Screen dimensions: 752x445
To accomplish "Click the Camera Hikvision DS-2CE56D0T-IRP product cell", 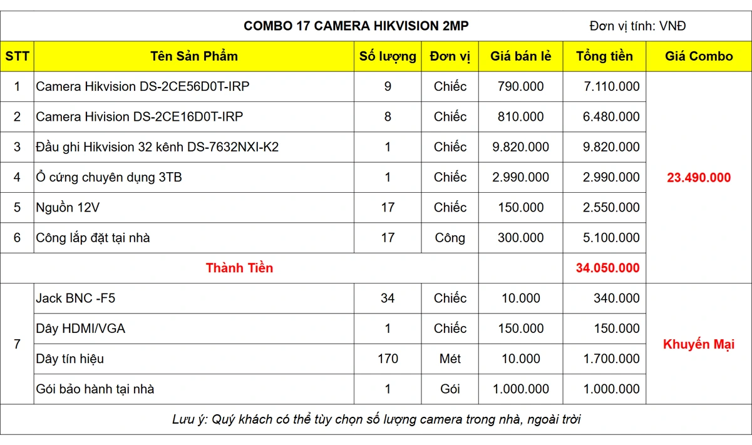I will (x=143, y=86).
